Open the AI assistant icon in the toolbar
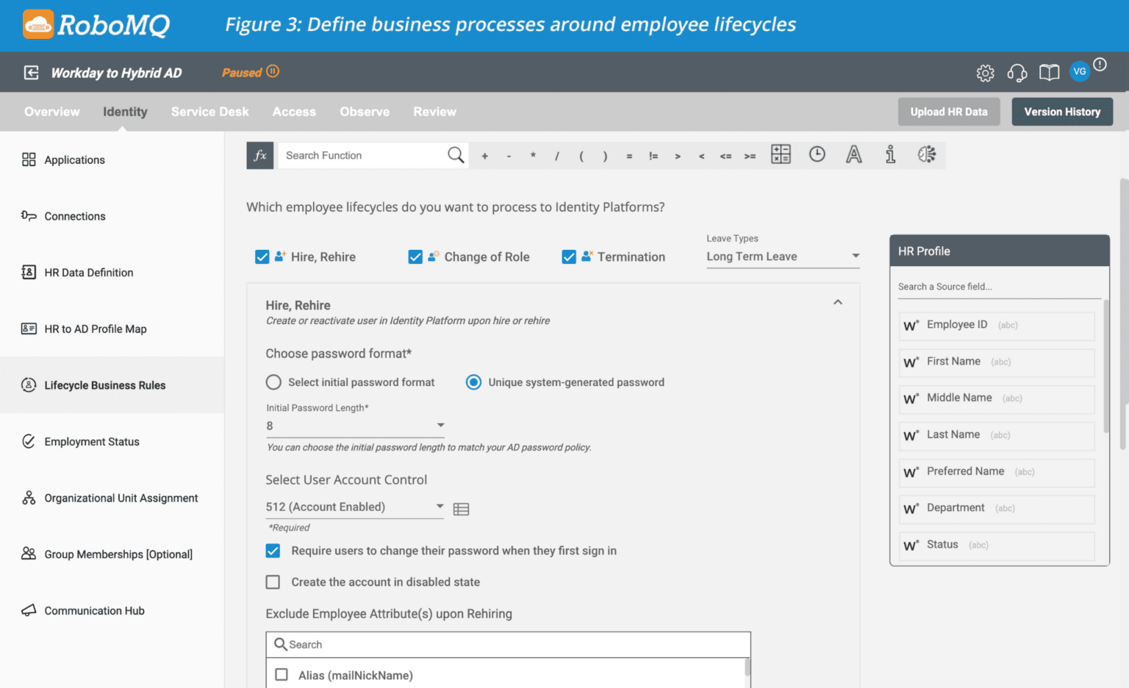This screenshot has height=688, width=1129. 926,154
